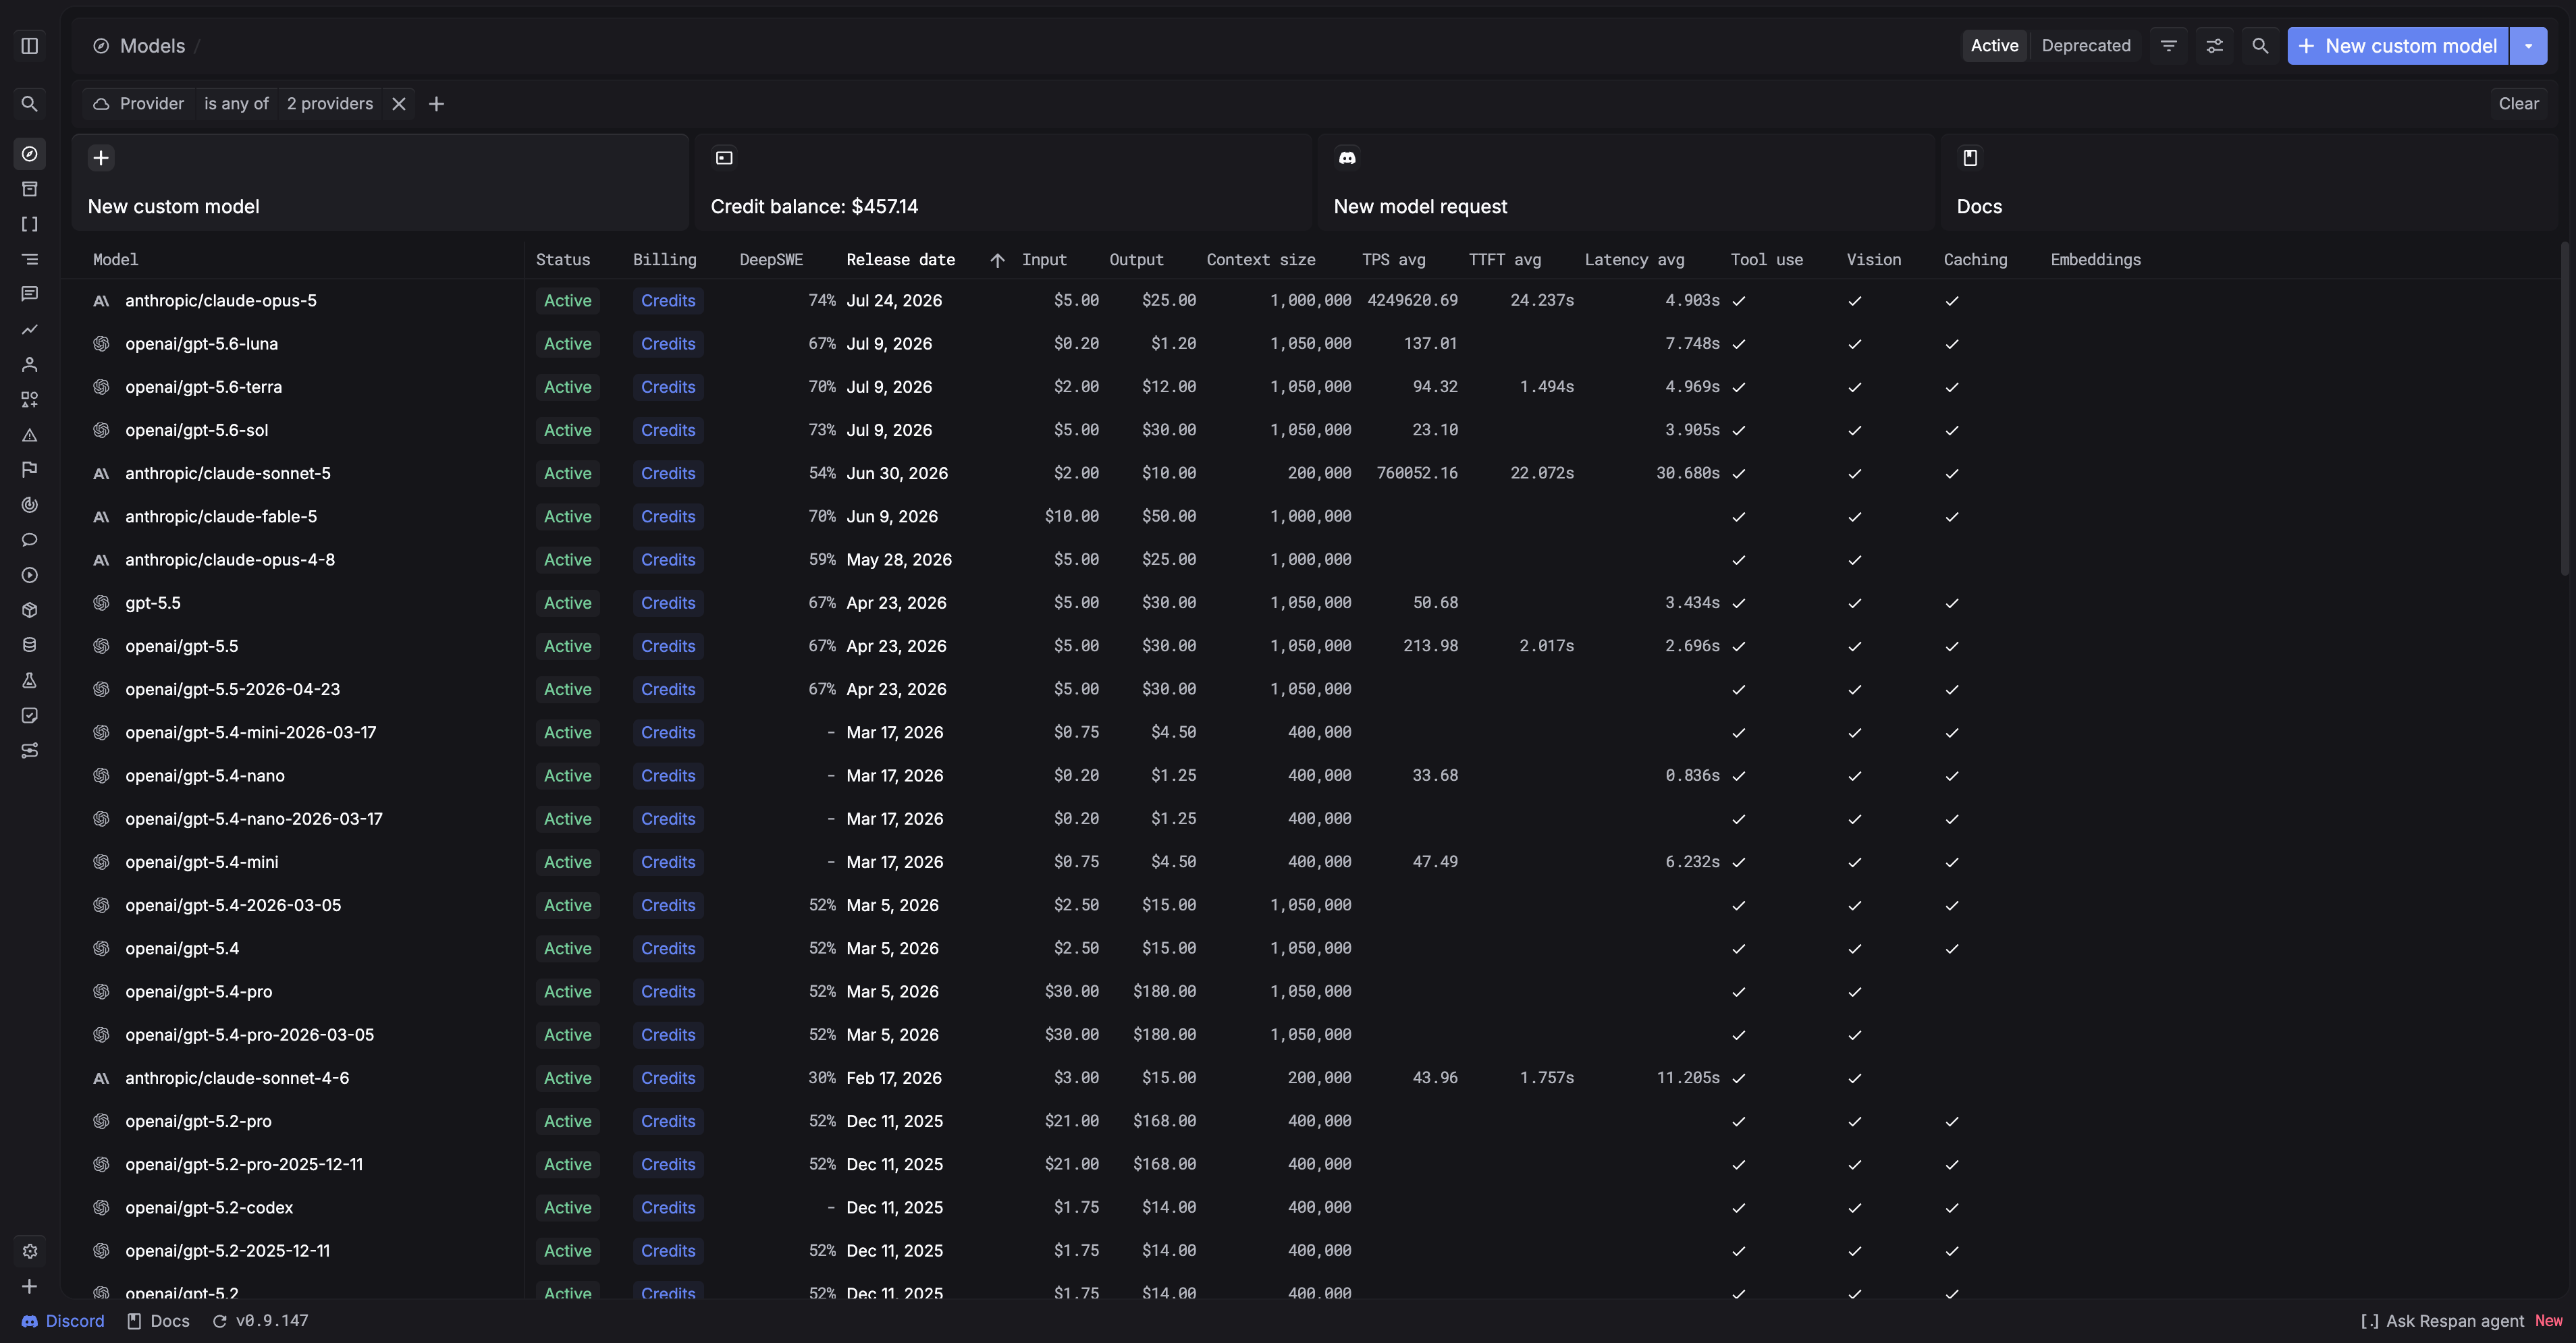Image resolution: width=2576 pixels, height=1343 pixels.
Task: Remove the Provider filter with X icon
Action: tap(399, 104)
